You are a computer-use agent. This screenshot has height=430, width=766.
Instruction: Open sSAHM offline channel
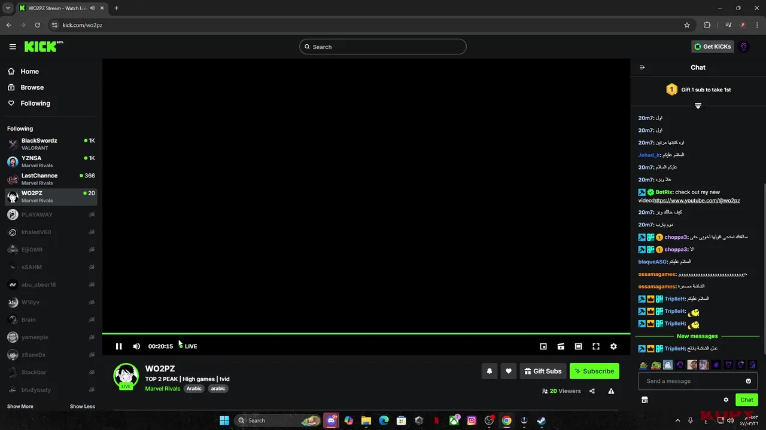[x=51, y=267]
